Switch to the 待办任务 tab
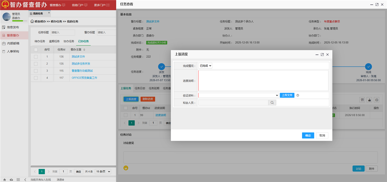 point(40,41)
